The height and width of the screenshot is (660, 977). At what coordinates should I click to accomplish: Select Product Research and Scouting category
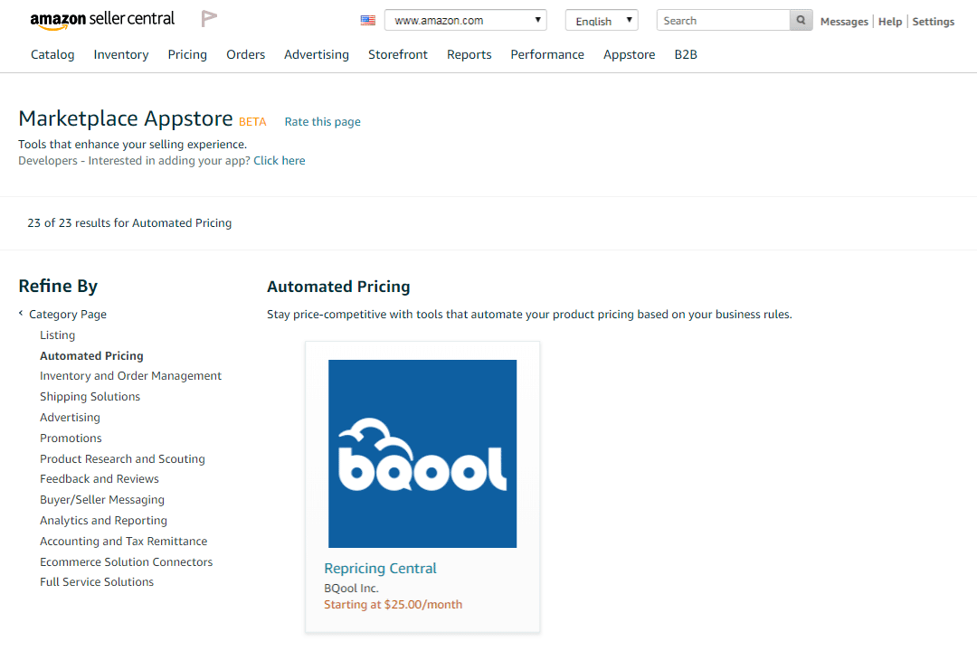122,459
